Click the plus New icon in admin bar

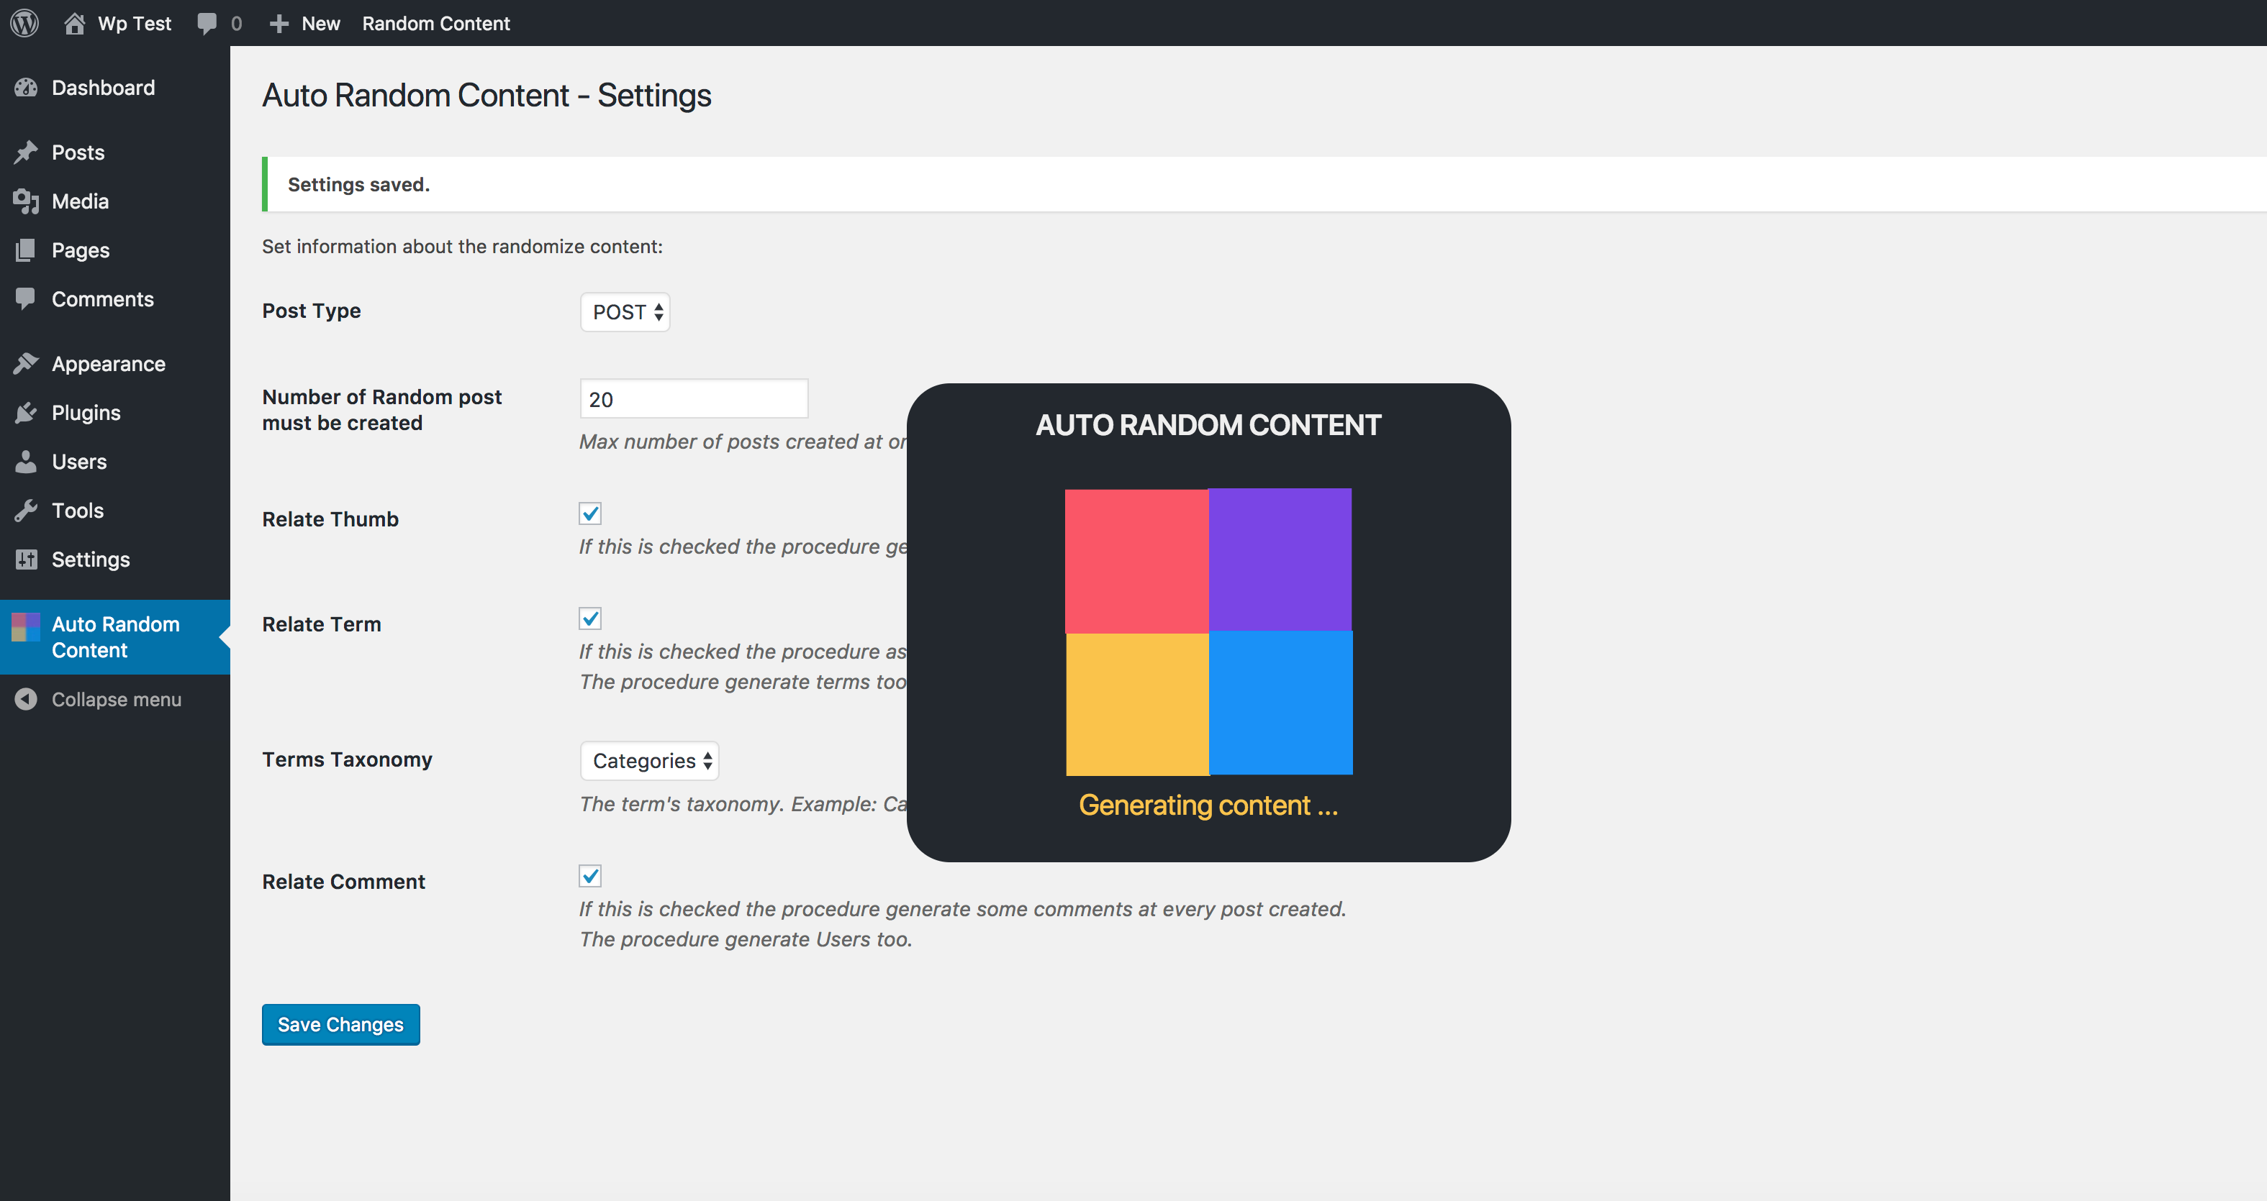[x=279, y=23]
